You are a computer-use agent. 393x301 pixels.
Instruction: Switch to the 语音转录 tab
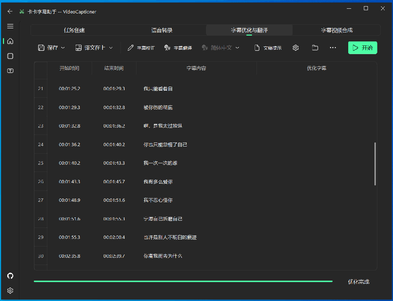tap(162, 30)
